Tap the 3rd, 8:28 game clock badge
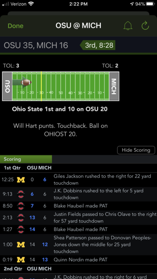157x279 pixels. 98,45
